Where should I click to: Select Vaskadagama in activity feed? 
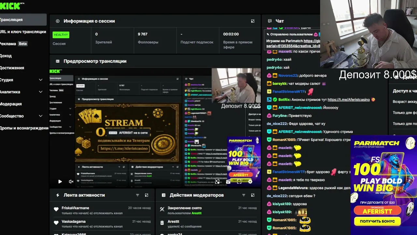point(74,222)
